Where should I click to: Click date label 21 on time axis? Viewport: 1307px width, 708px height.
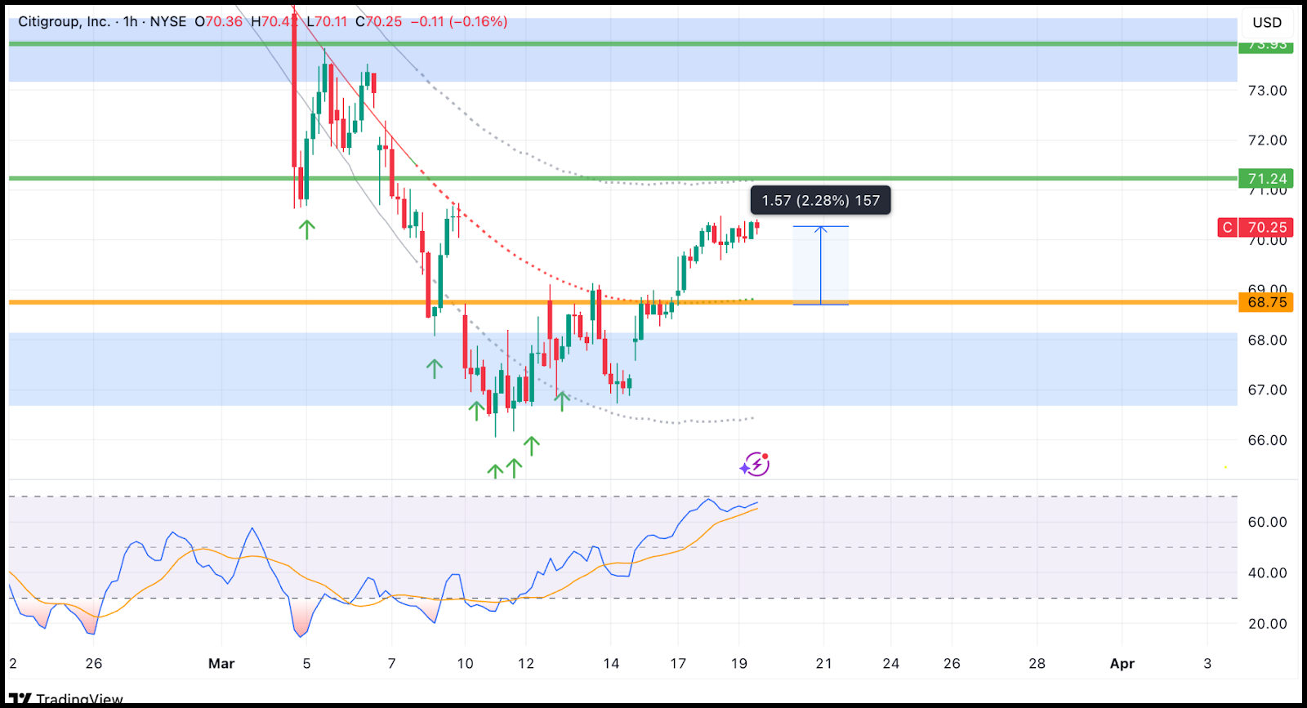pos(824,663)
